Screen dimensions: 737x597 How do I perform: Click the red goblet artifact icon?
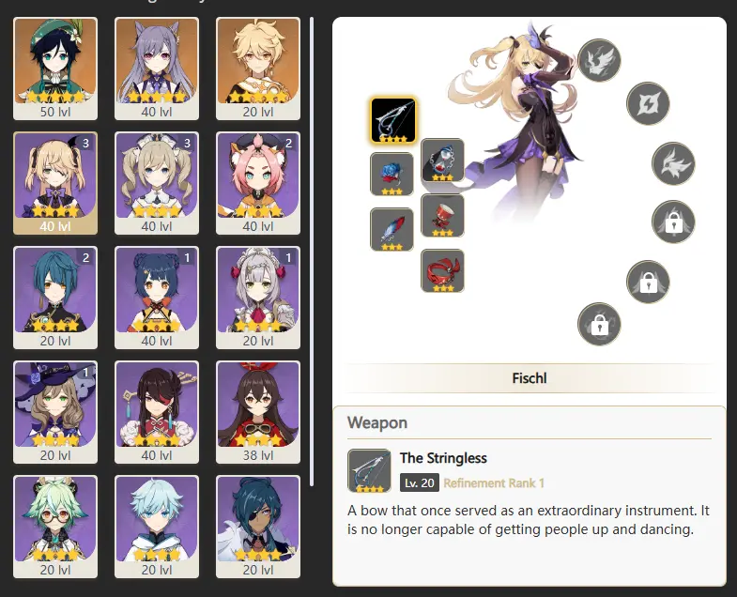click(x=442, y=215)
